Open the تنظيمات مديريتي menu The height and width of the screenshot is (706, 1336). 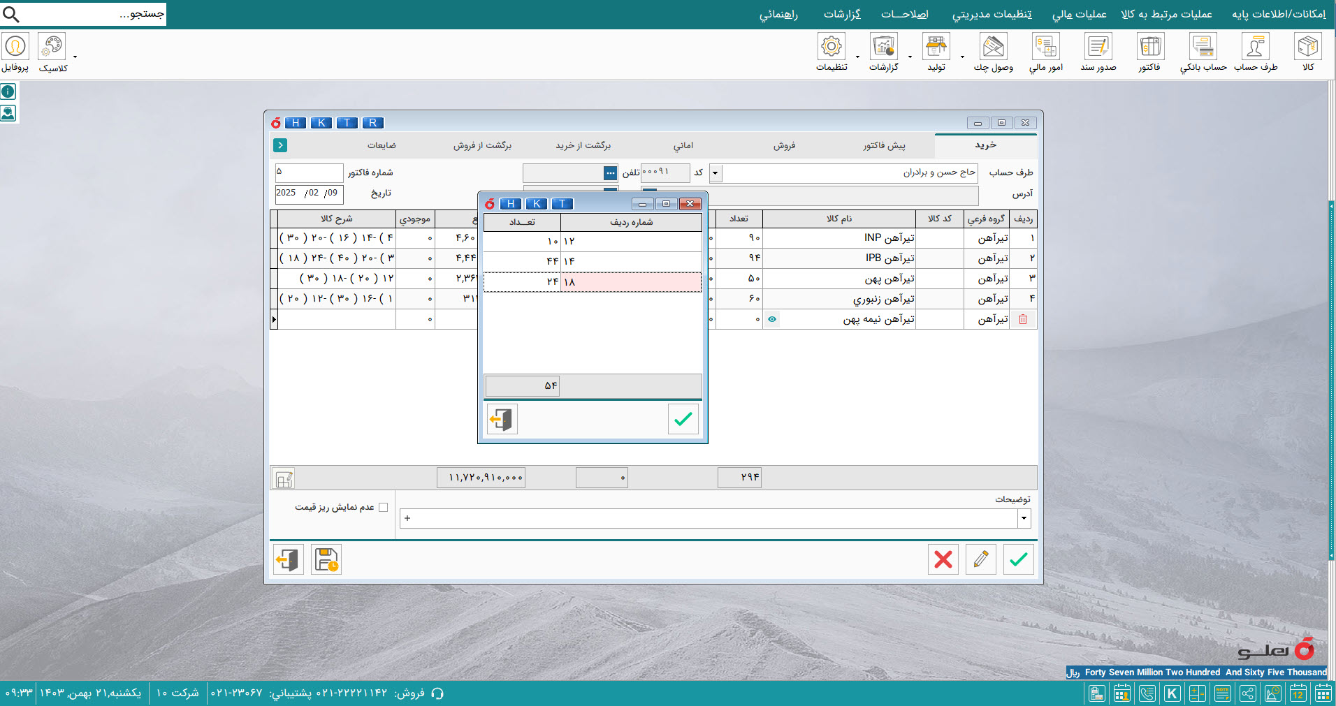click(992, 14)
